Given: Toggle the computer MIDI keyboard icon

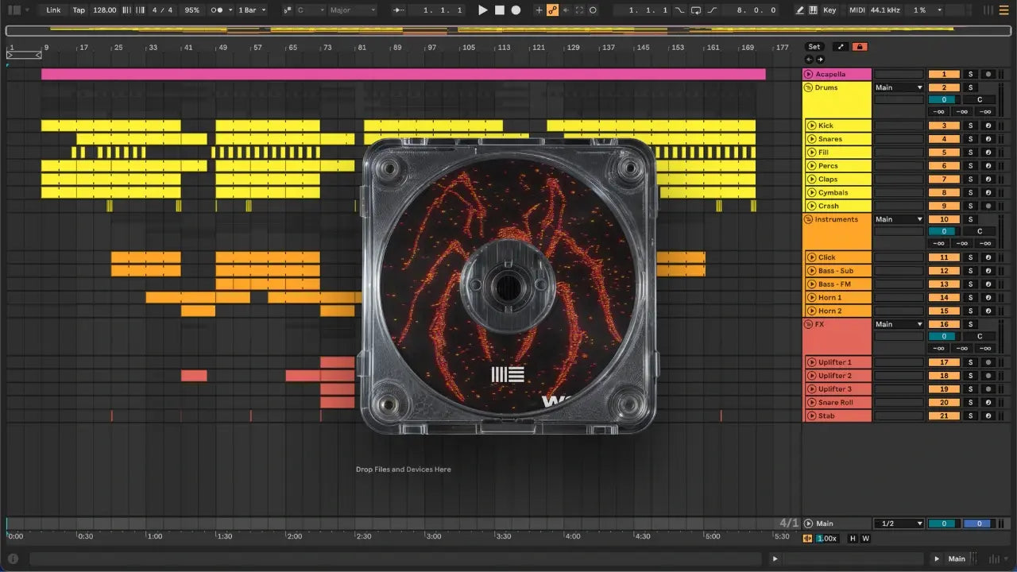Looking at the screenshot, I should click(814, 10).
